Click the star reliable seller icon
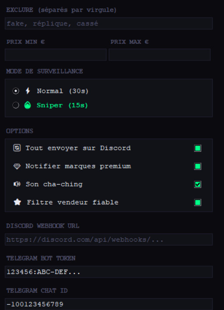 click(x=17, y=202)
